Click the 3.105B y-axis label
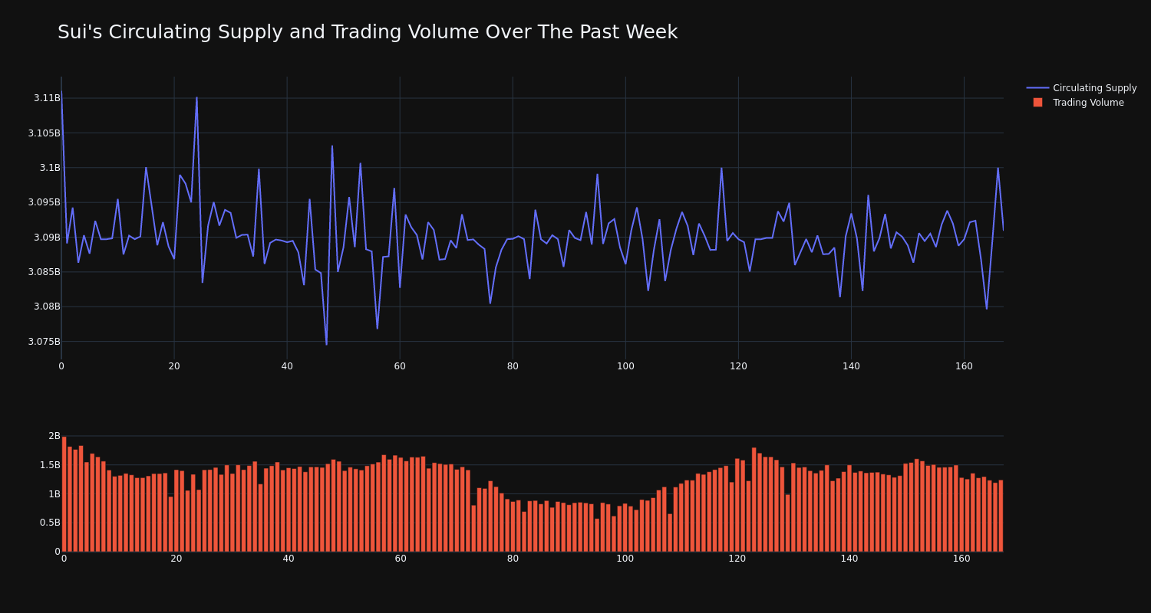This screenshot has height=613, width=1151. pos(44,133)
